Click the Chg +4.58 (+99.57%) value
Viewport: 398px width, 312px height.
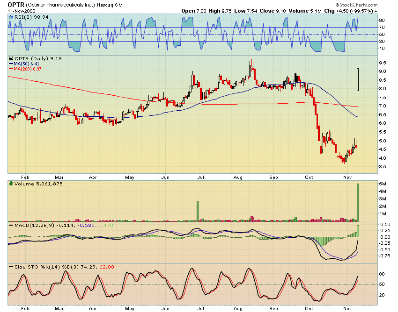point(348,11)
